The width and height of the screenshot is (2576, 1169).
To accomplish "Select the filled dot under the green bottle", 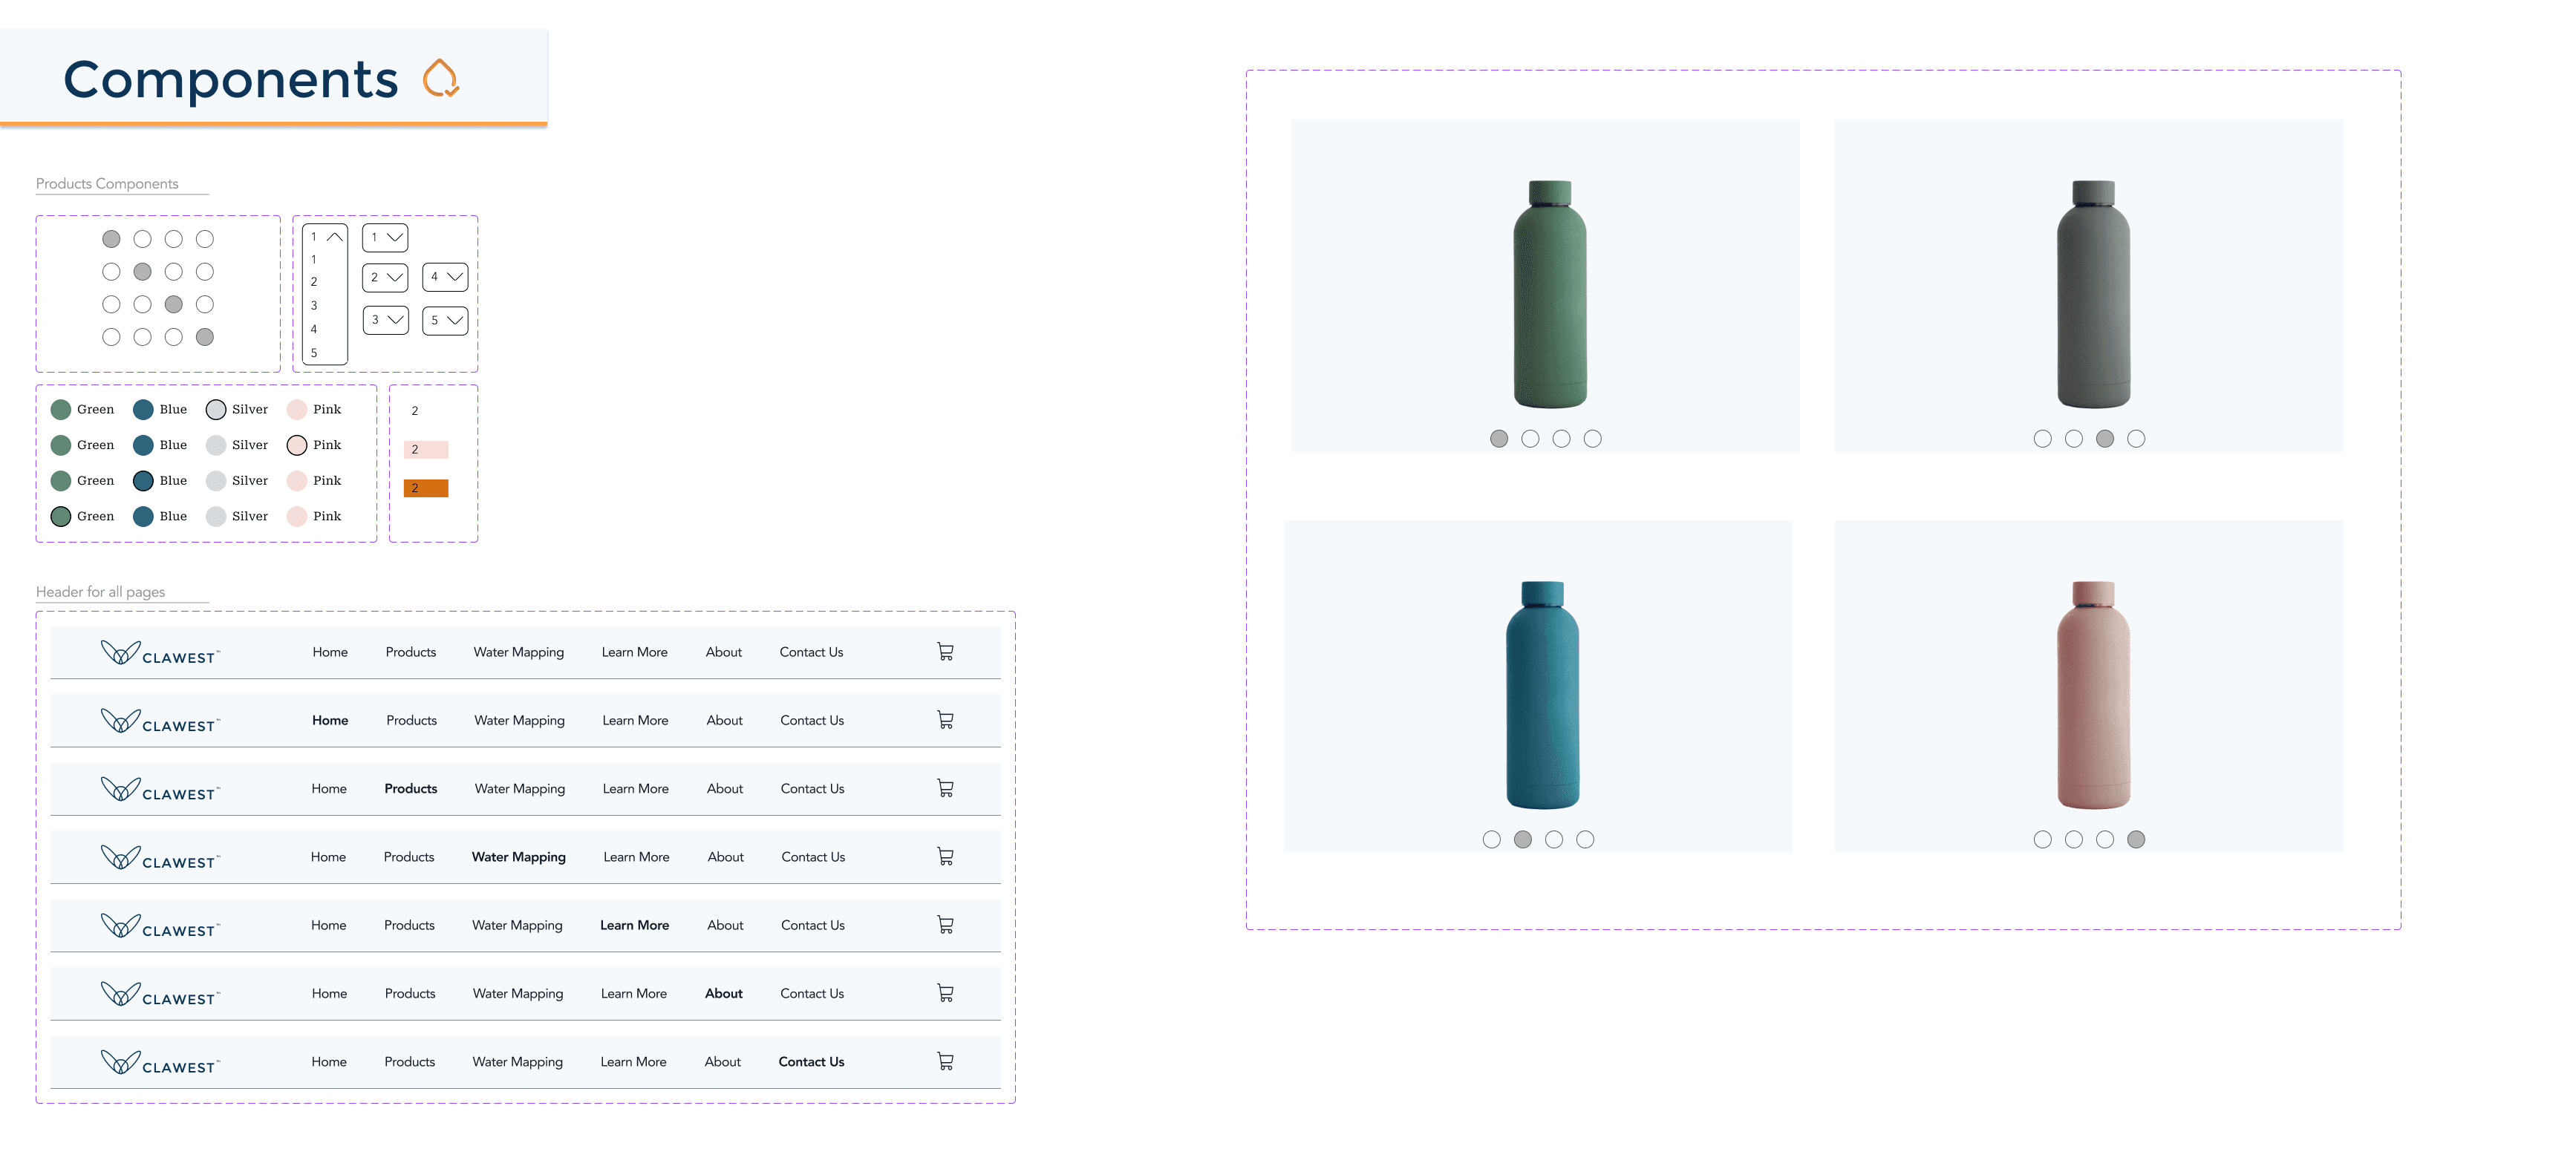I will point(1499,439).
